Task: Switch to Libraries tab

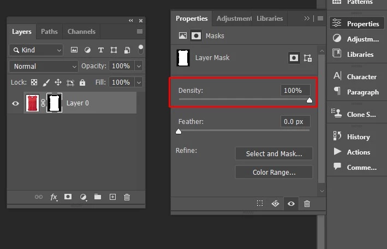Action: coord(270,19)
